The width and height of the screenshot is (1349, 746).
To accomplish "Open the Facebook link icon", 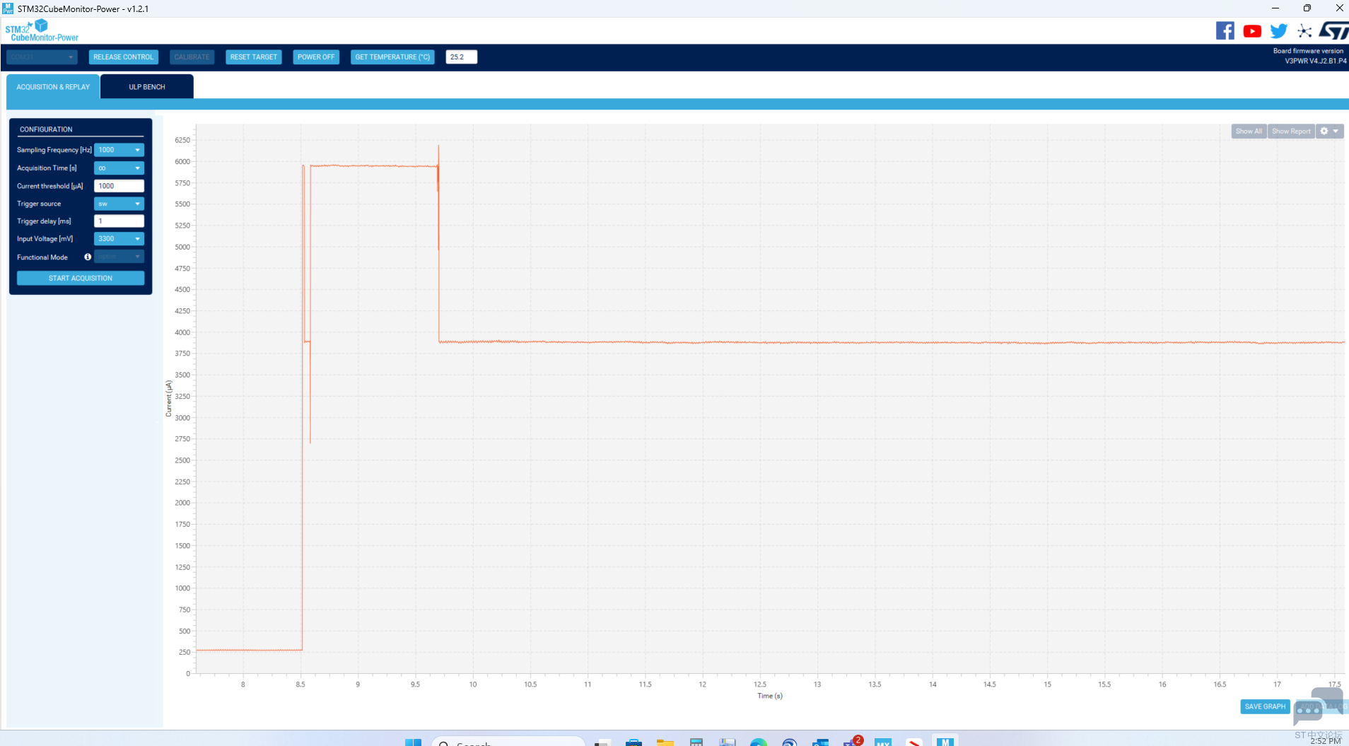I will (1225, 30).
